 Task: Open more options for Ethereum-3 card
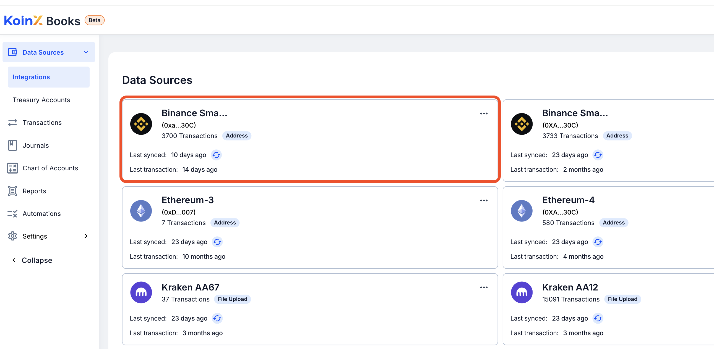(x=484, y=200)
